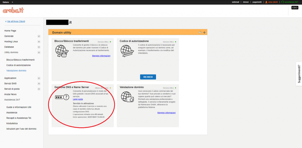Click the ESCI logout button

tap(295, 8)
